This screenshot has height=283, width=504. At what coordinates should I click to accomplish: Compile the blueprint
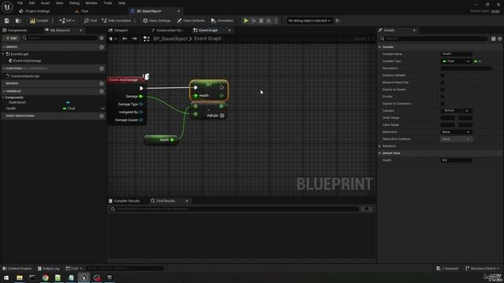pyautogui.click(x=39, y=20)
